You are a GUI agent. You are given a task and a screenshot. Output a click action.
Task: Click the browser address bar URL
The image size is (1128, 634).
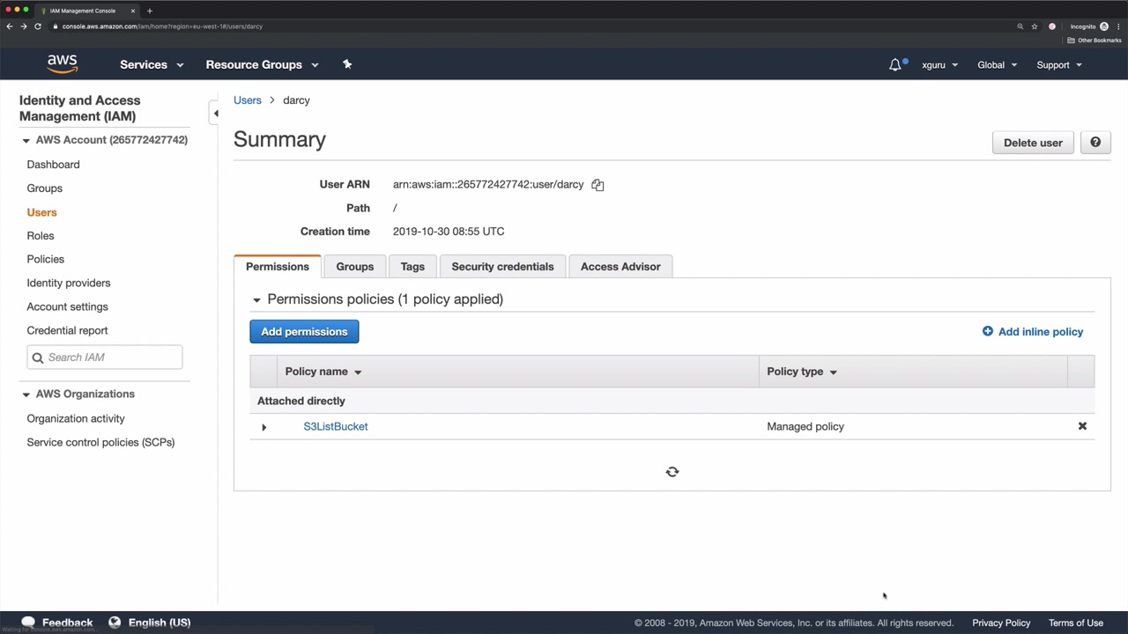click(x=162, y=26)
